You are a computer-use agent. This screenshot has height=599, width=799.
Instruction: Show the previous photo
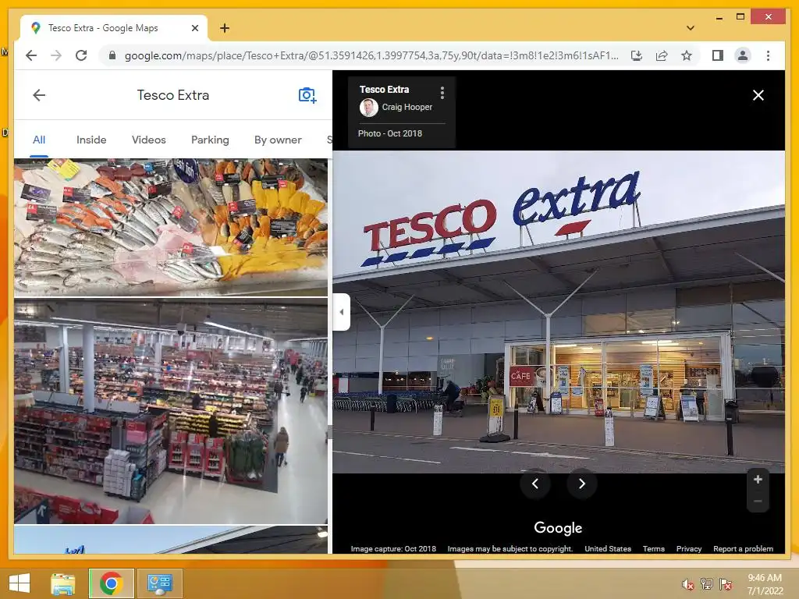[x=535, y=484]
